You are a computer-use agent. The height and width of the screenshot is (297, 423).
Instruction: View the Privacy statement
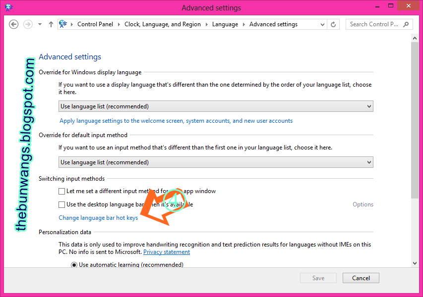(166, 251)
